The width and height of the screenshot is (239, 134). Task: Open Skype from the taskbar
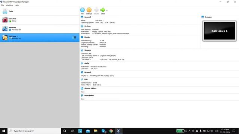pos(103,131)
